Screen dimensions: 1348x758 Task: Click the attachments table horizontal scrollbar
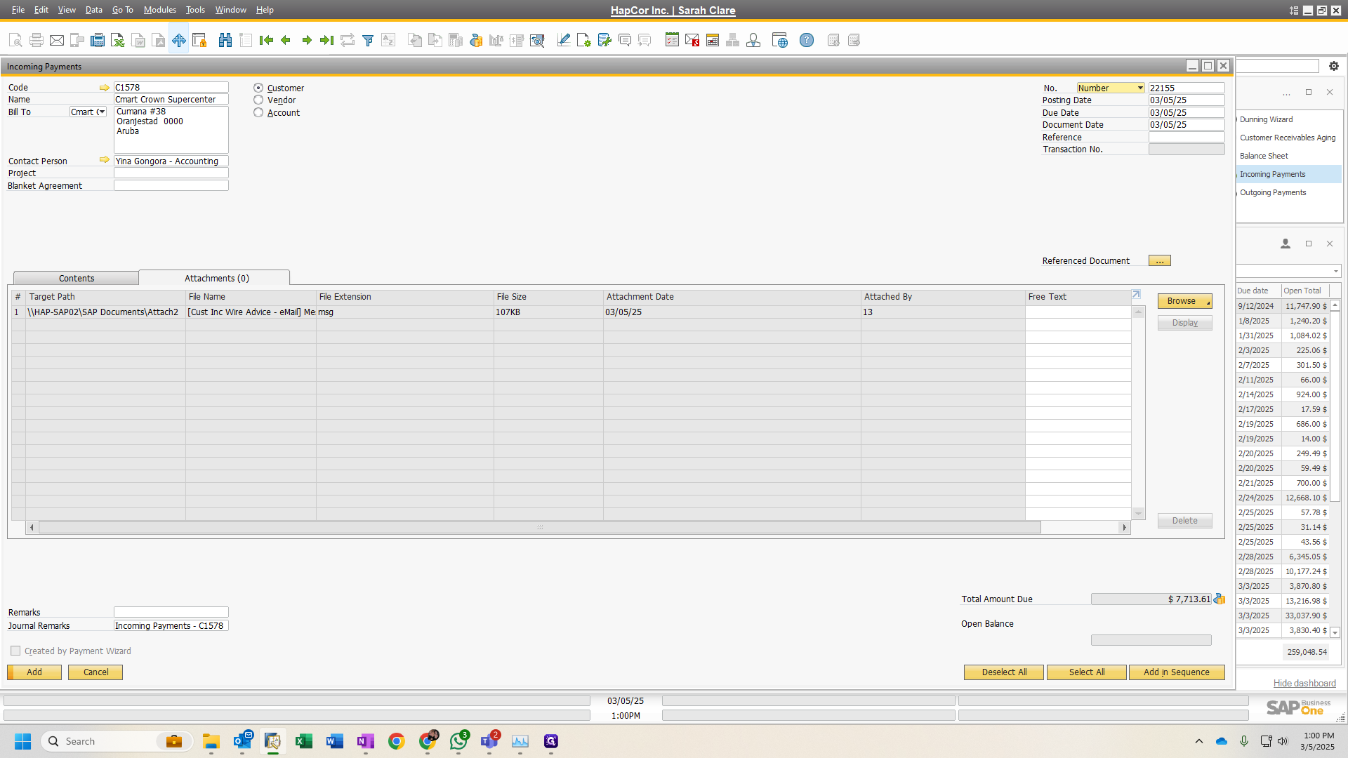[x=539, y=527]
